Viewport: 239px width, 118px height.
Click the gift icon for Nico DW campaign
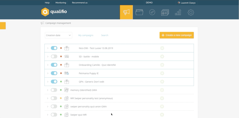(x=67, y=48)
